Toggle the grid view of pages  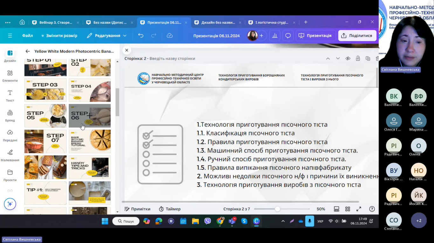point(348,209)
